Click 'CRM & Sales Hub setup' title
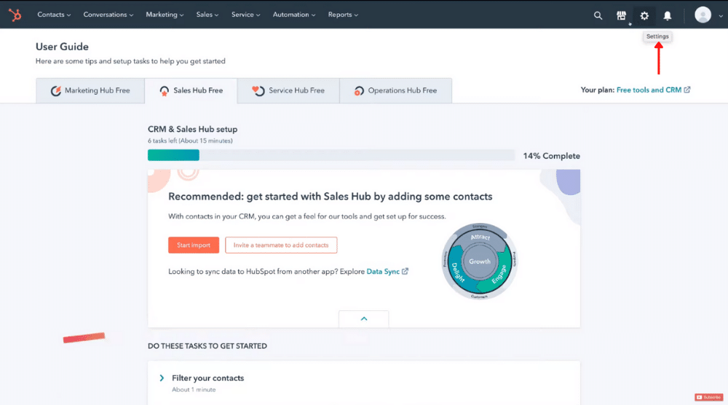728x405 pixels. coord(193,129)
